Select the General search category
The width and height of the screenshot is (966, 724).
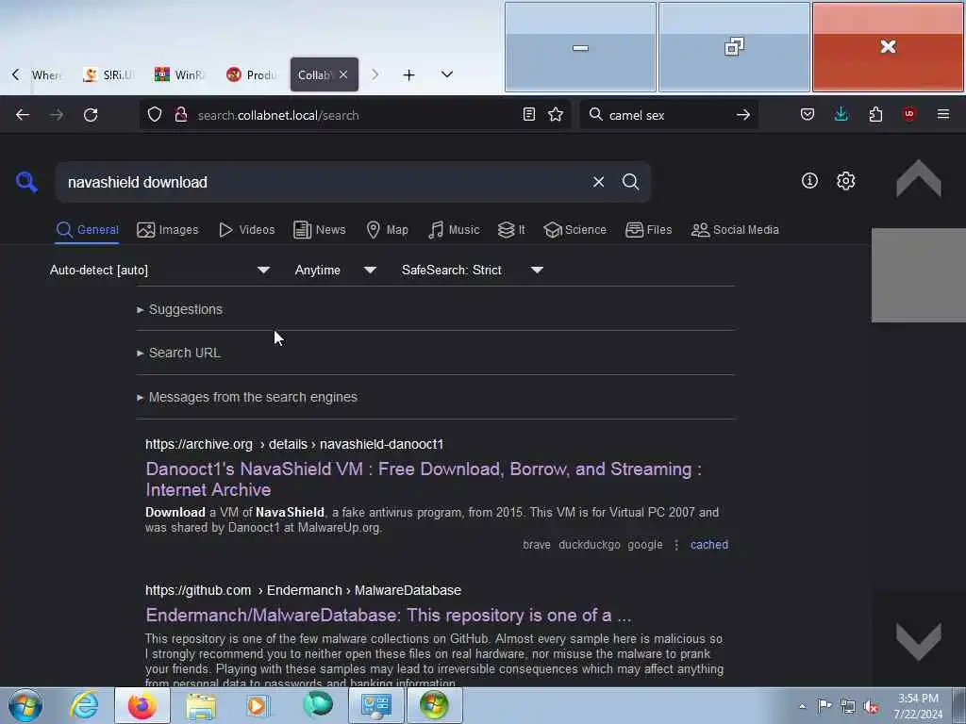pyautogui.click(x=87, y=230)
